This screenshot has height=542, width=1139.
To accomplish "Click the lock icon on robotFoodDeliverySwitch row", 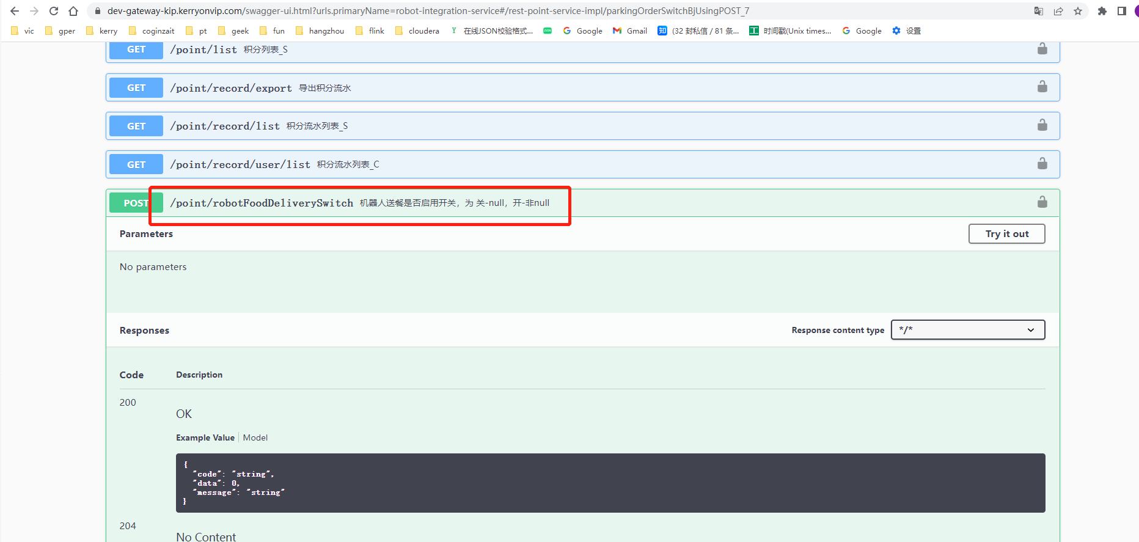I will pos(1042,202).
